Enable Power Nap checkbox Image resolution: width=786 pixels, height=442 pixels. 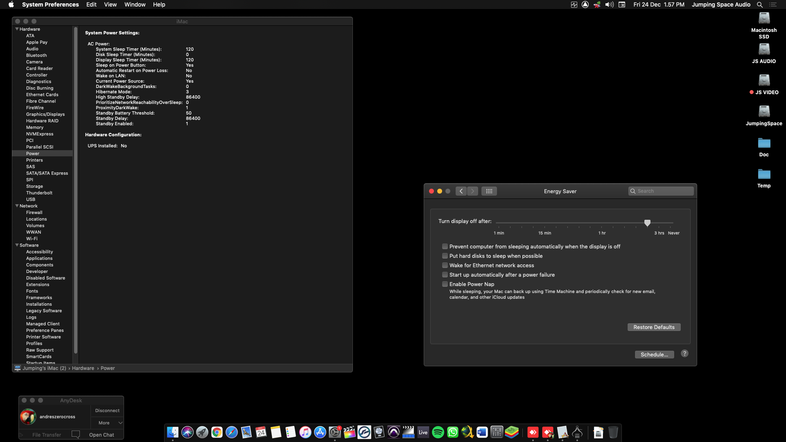pyautogui.click(x=445, y=284)
